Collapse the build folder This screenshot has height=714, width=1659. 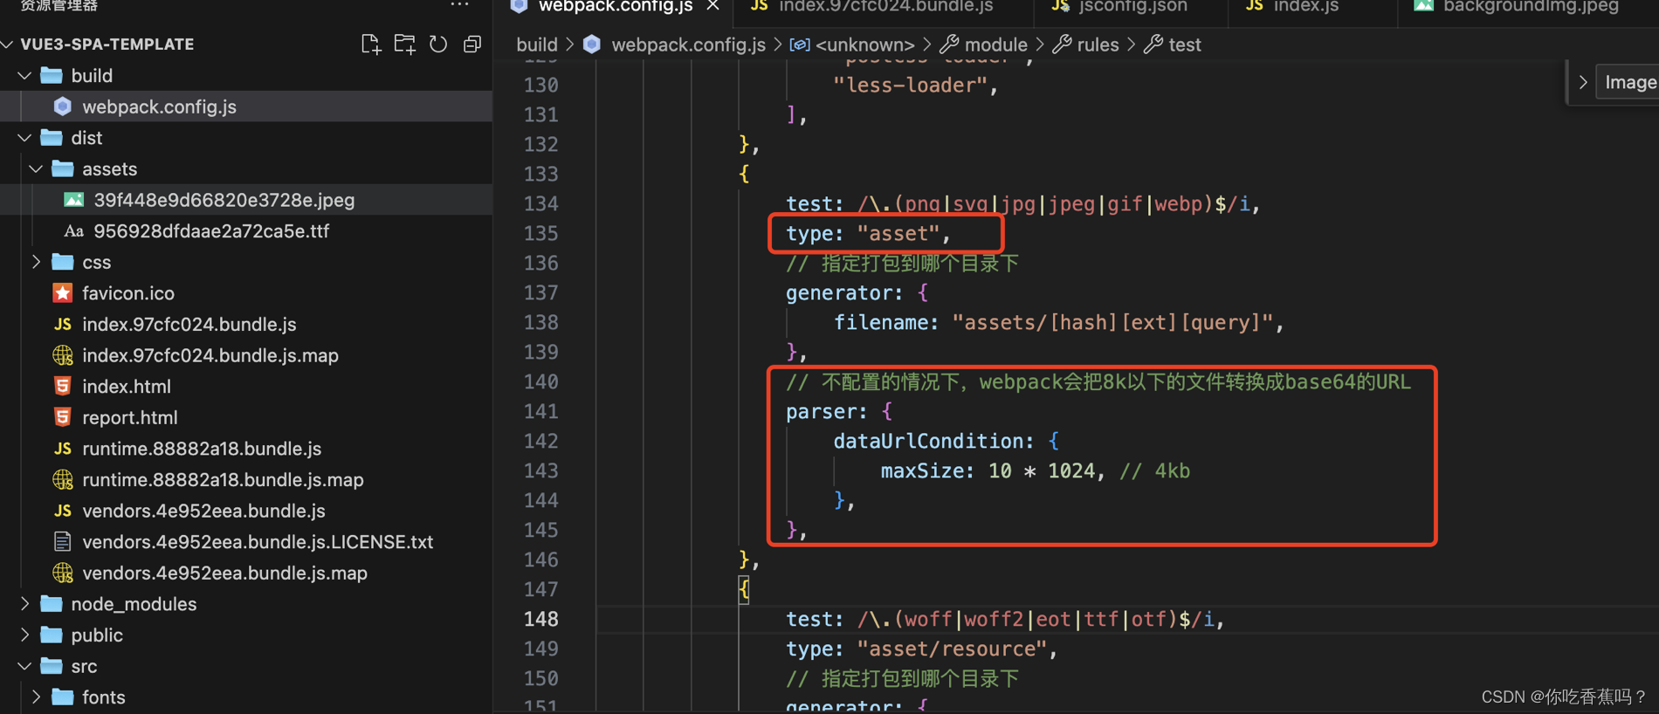(24, 76)
